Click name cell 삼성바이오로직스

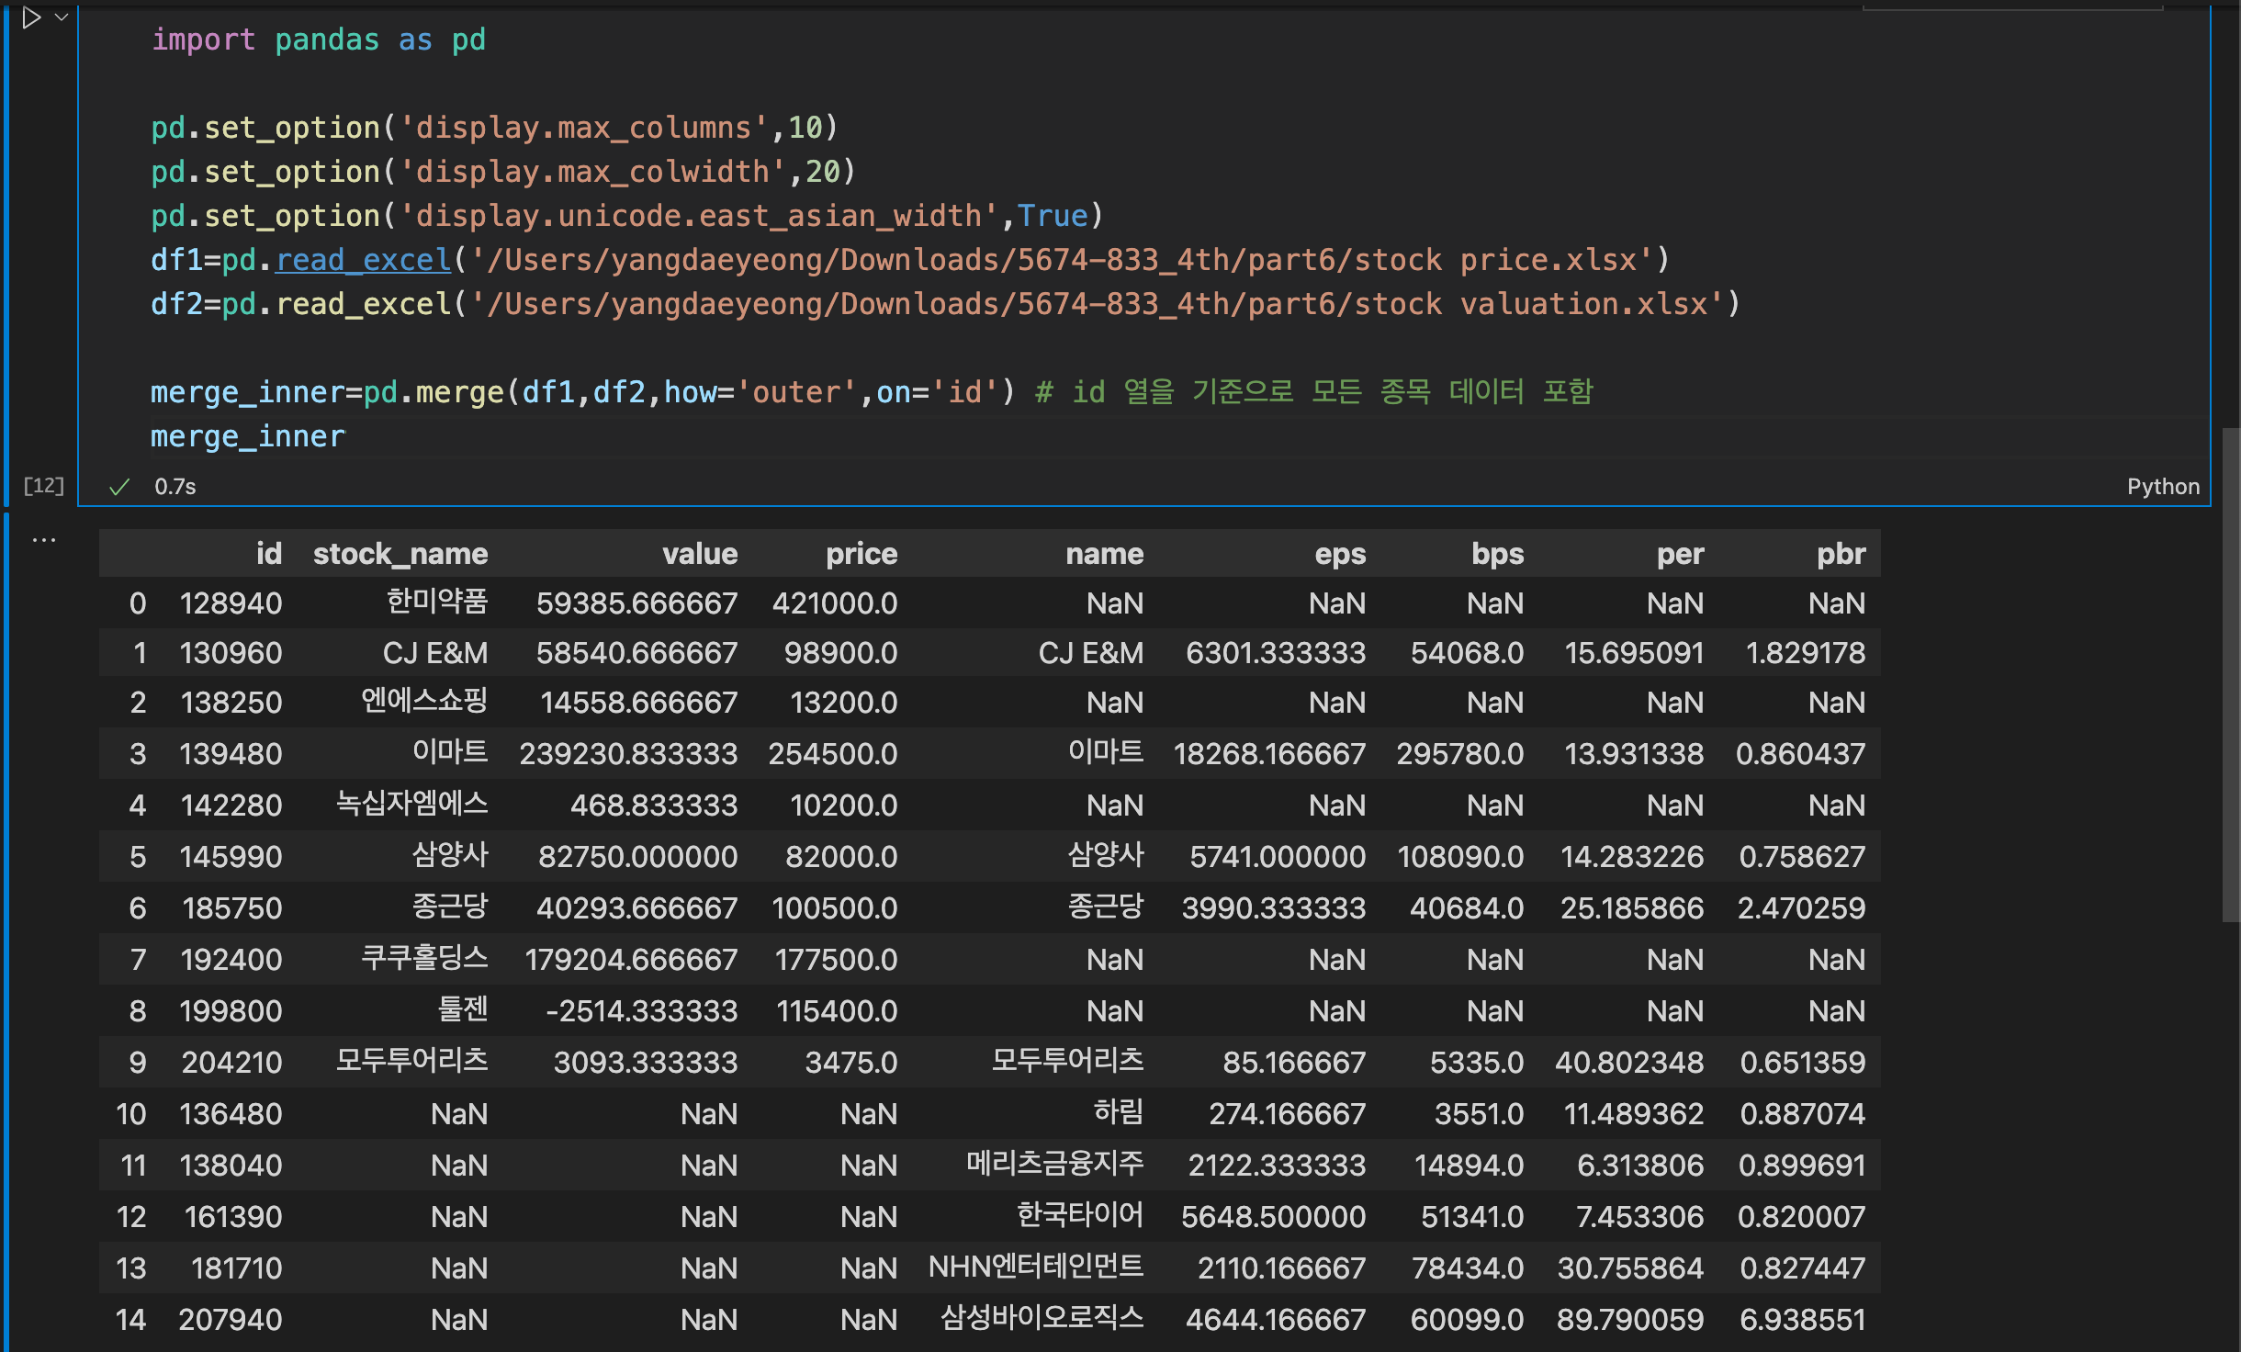click(1042, 1318)
